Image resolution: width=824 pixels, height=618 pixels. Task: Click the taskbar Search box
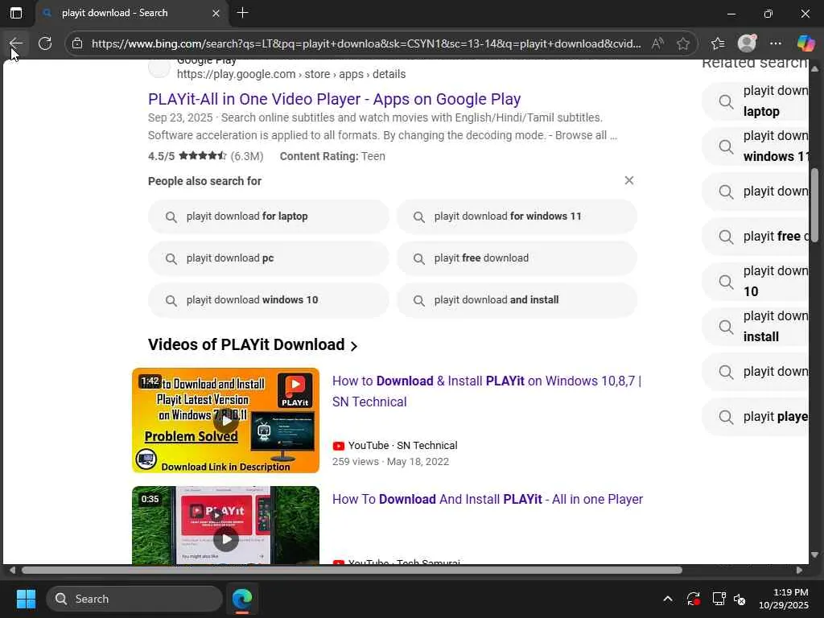point(134,599)
